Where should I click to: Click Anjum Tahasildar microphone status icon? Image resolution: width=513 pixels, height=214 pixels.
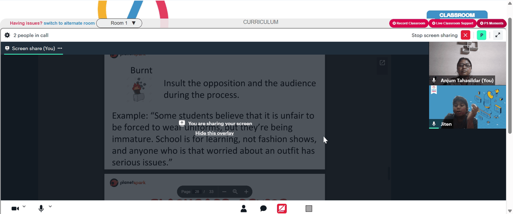click(x=434, y=81)
